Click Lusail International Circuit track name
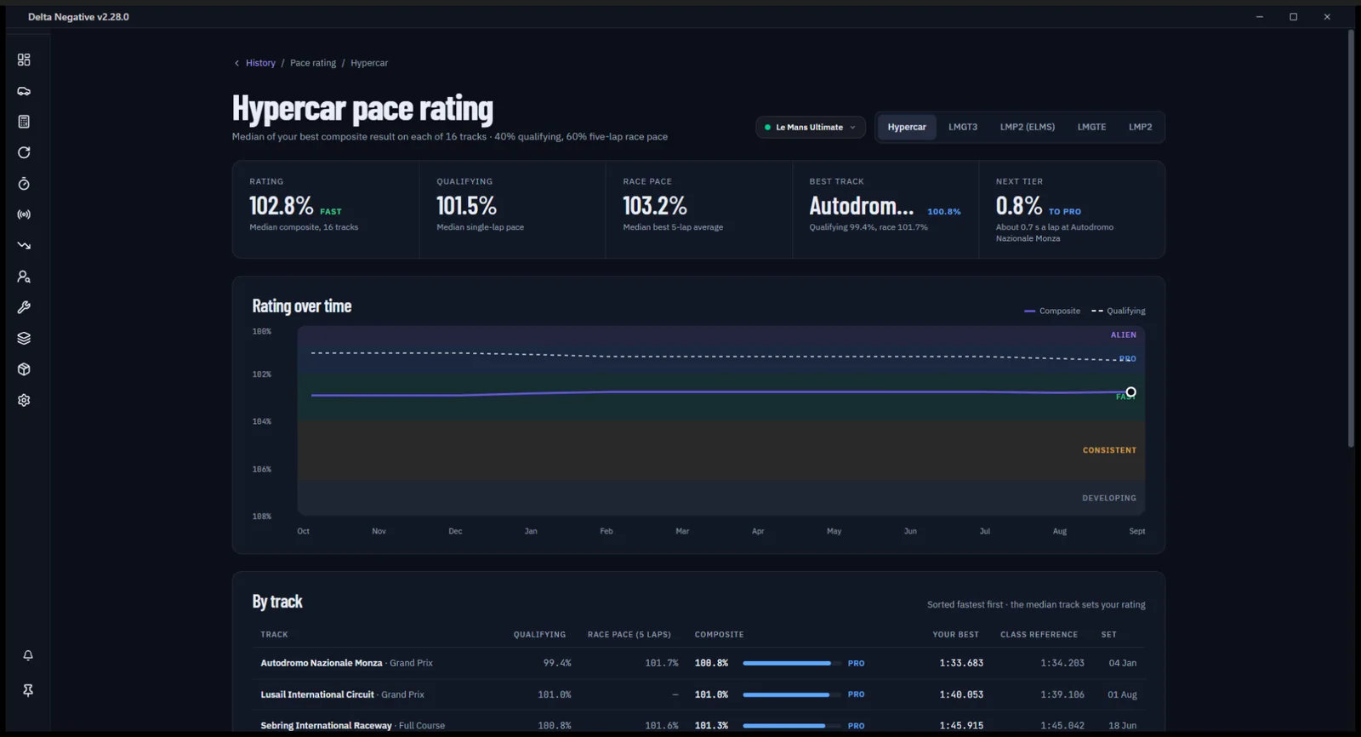The height and width of the screenshot is (737, 1361). tap(317, 694)
